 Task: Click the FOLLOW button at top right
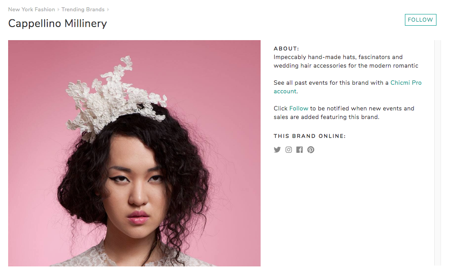pyautogui.click(x=420, y=20)
